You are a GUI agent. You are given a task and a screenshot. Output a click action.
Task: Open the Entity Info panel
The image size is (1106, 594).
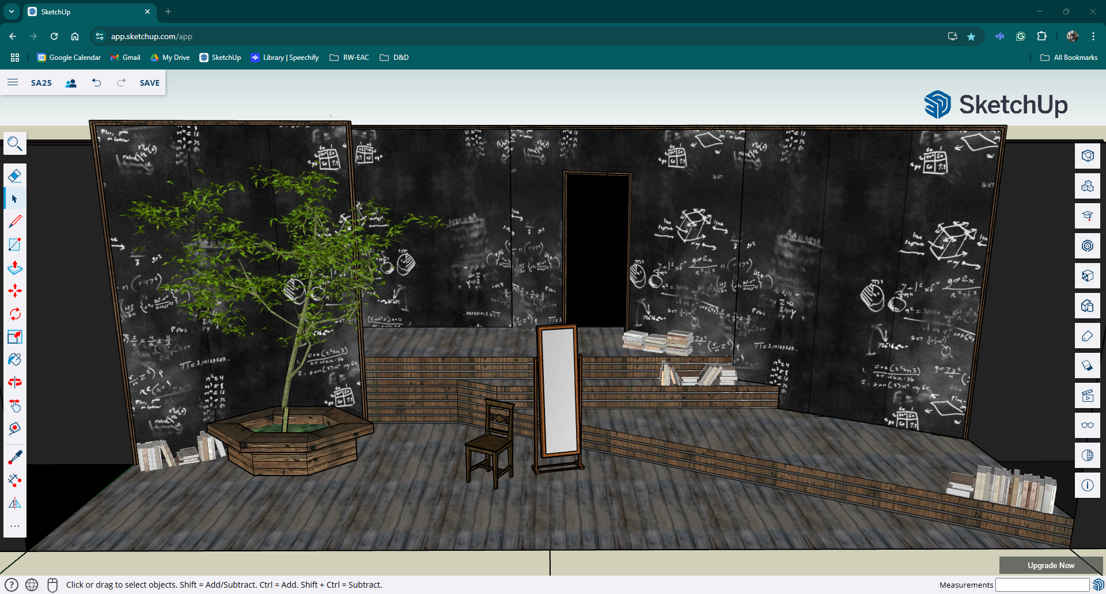tap(1088, 156)
